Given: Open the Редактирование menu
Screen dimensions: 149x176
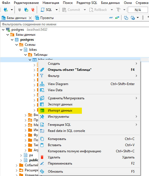Looking at the screenshot, I should pos(26,3).
